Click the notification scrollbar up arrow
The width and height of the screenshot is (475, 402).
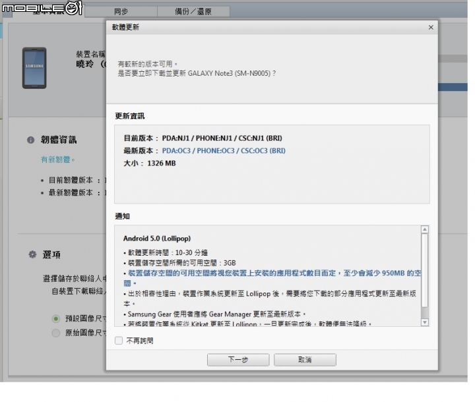[x=425, y=229]
